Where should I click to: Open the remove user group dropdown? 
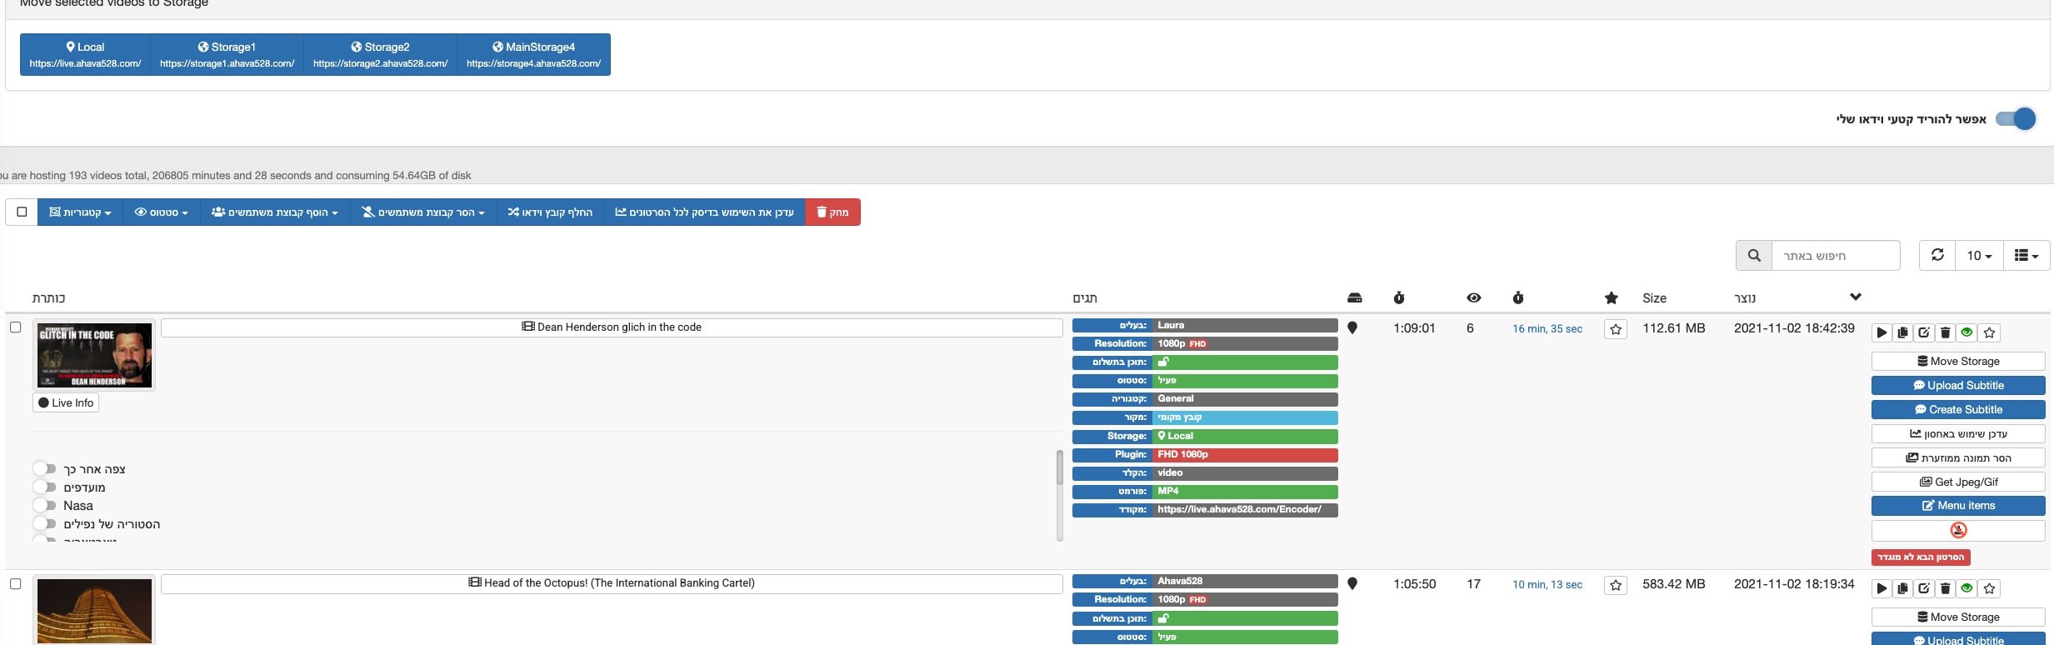[423, 212]
